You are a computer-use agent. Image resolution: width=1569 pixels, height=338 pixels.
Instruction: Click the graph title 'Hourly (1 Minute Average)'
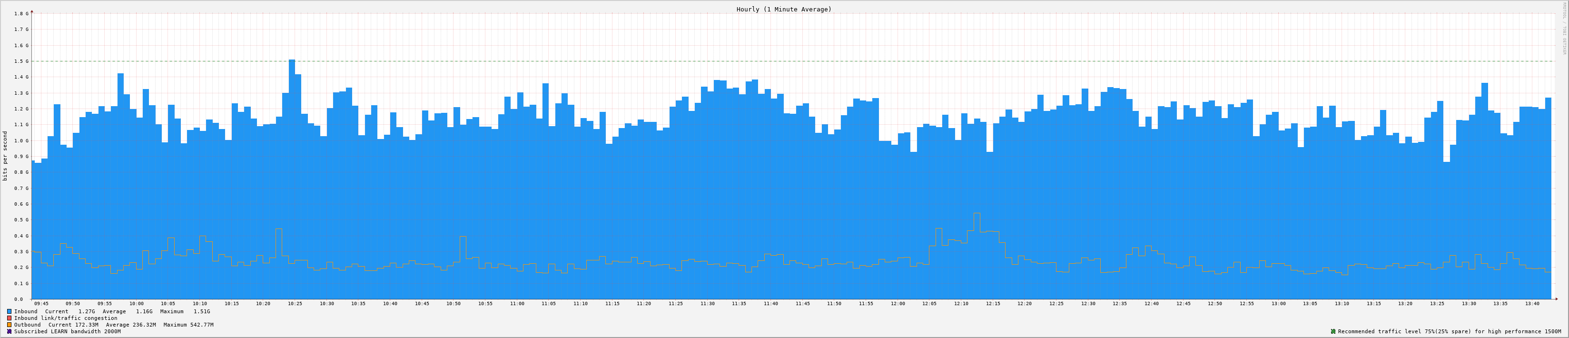click(x=783, y=9)
